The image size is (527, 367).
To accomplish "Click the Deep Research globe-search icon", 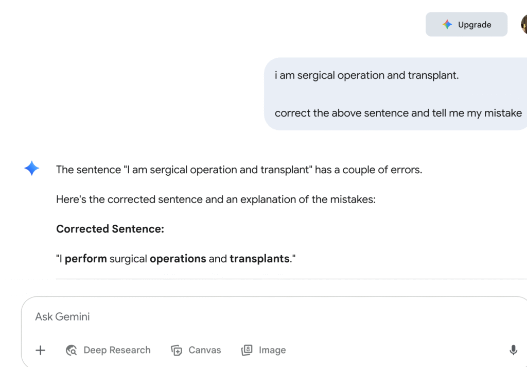I will pos(71,350).
